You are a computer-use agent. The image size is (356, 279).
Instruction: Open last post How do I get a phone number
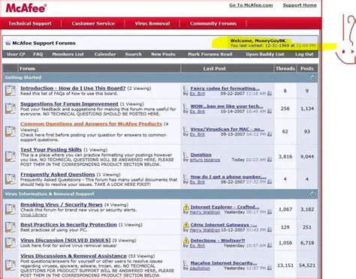(228, 177)
